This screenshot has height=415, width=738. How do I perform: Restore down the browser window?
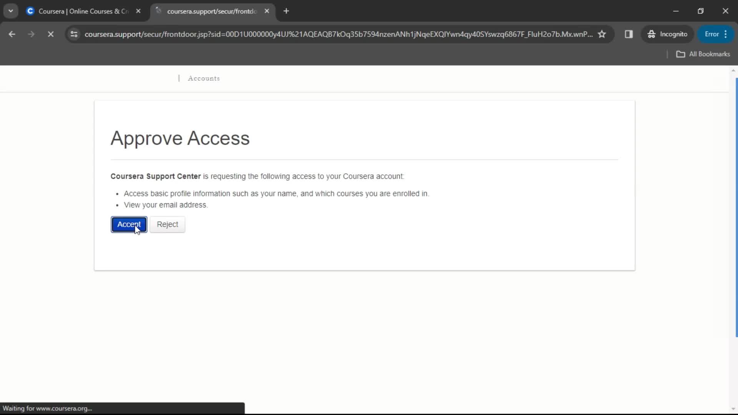pos(700,11)
